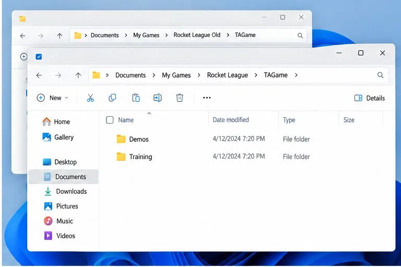Open Videos in the sidebar
The image size is (401, 267).
[x=60, y=236]
